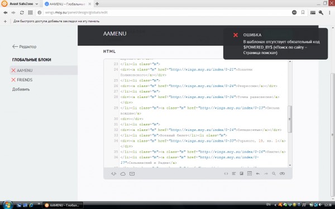The image size is (335, 209).
Task: Click the text-align lines icon in toolbar
Action: coord(234,173)
